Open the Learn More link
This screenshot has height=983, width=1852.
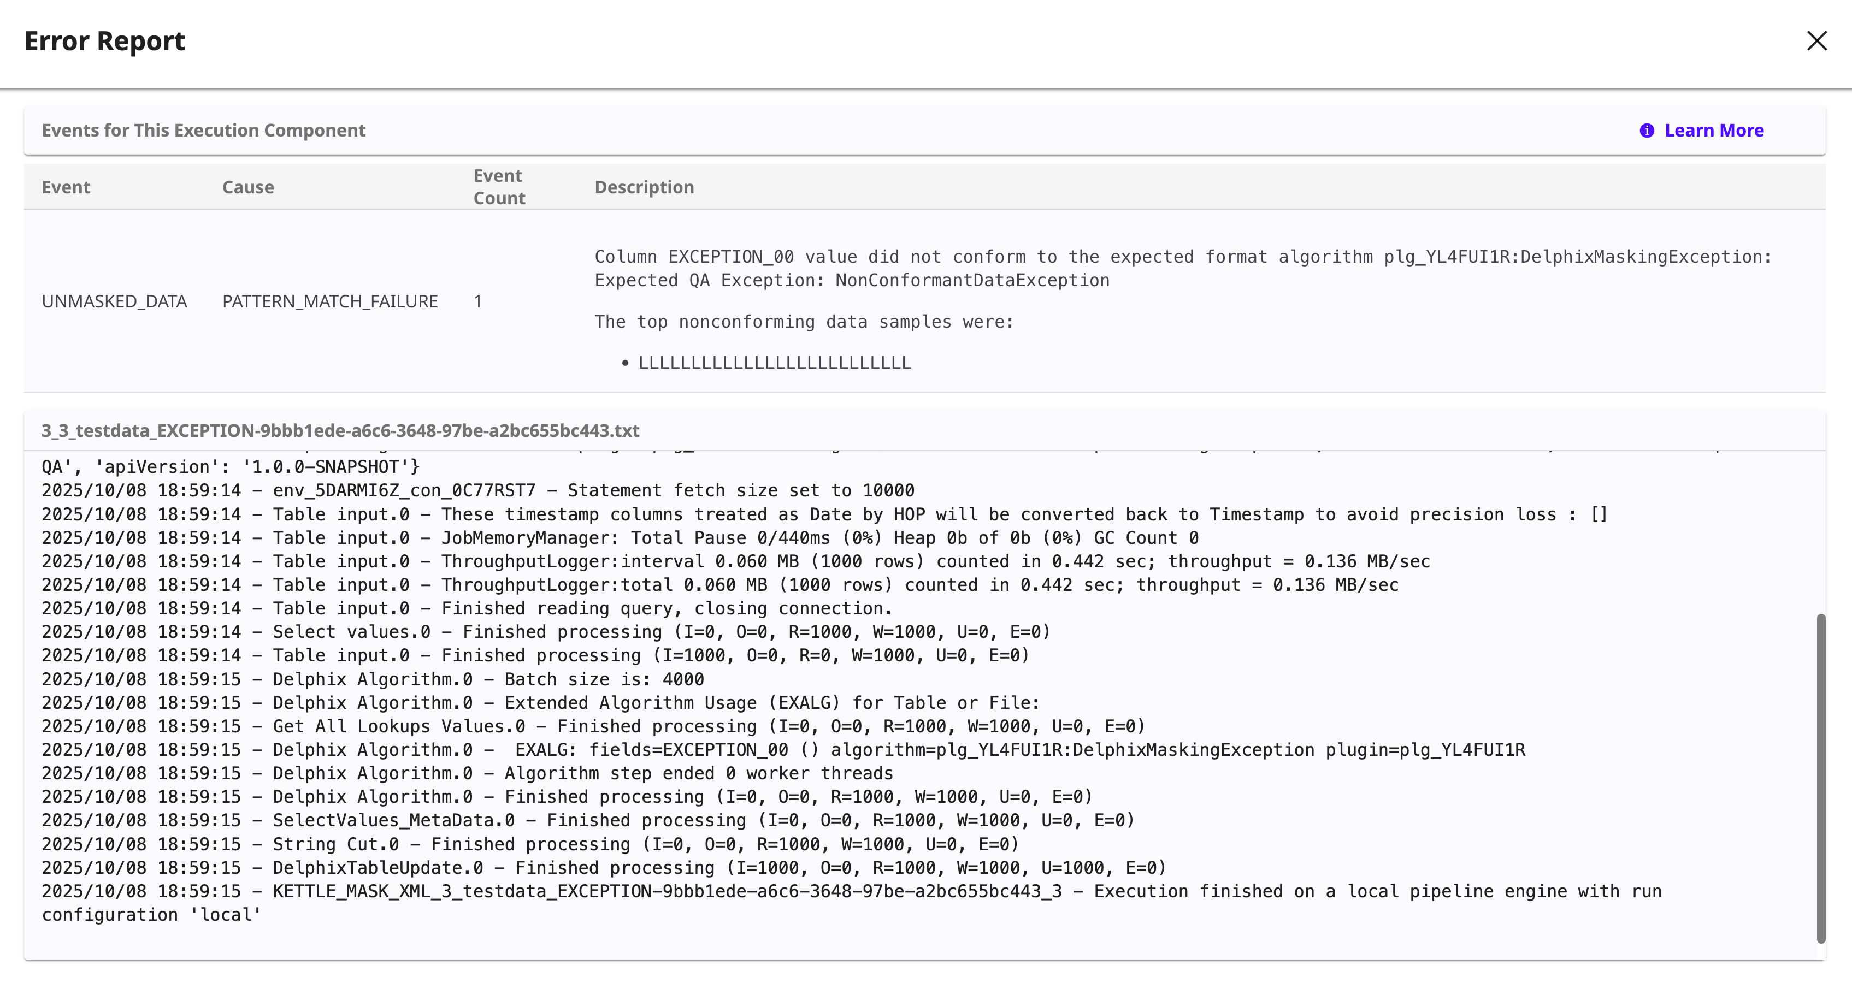(1713, 130)
